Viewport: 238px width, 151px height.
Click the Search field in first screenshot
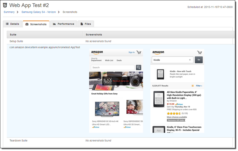[x=113, y=67]
